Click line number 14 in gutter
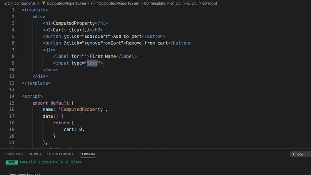 12,96
